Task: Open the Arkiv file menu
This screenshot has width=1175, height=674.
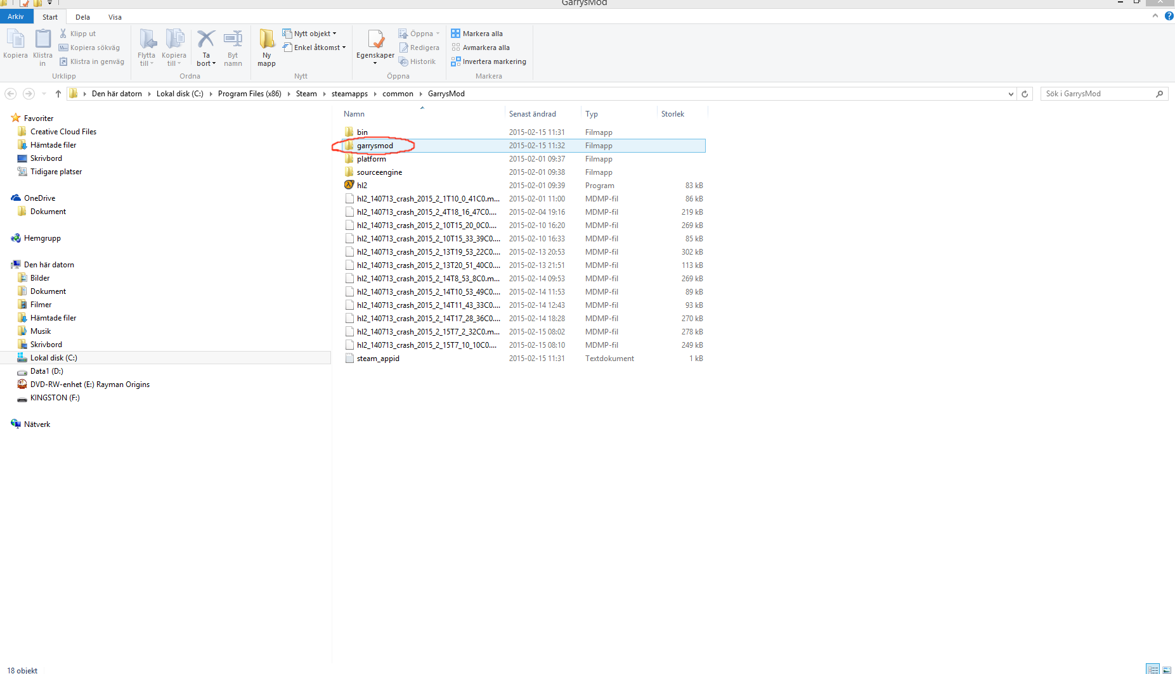Action: click(x=16, y=17)
